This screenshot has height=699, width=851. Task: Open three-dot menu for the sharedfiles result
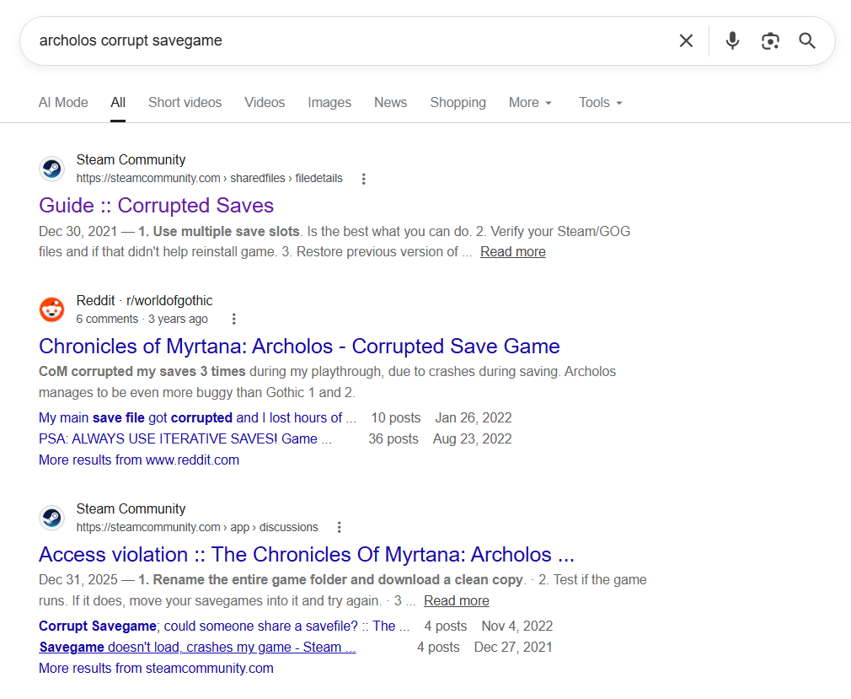point(364,179)
